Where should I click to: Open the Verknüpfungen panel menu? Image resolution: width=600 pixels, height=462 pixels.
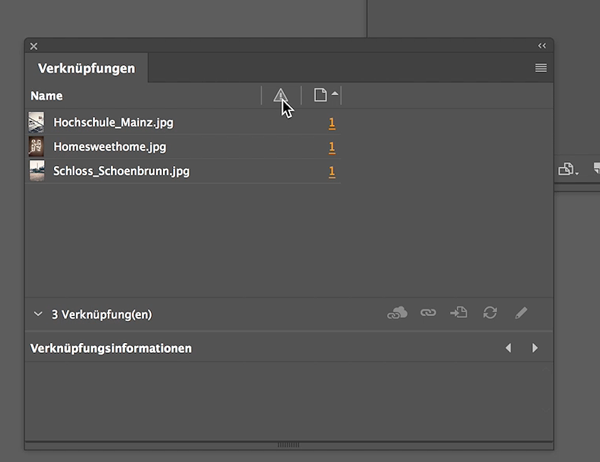coord(541,68)
